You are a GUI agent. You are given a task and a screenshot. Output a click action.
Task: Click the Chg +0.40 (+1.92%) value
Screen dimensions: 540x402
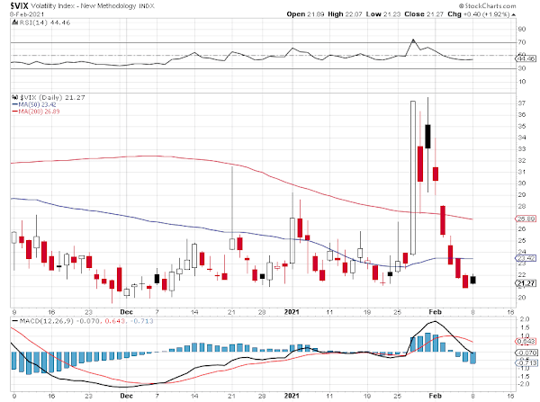[x=479, y=14]
